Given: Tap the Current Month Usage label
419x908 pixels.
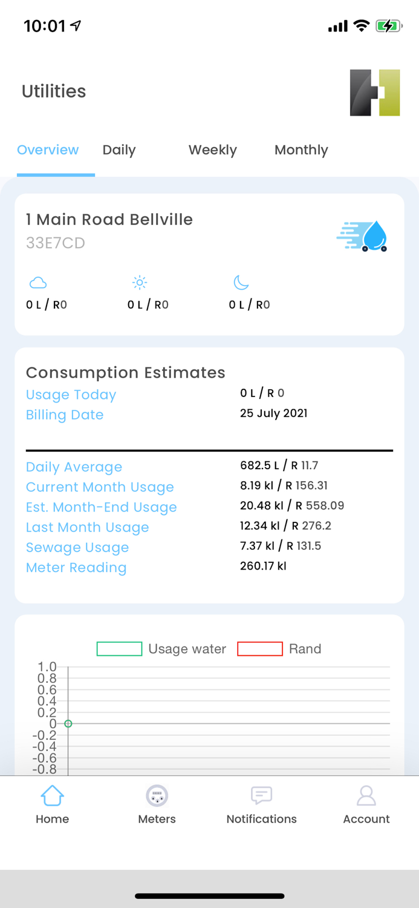Looking at the screenshot, I should 100,487.
